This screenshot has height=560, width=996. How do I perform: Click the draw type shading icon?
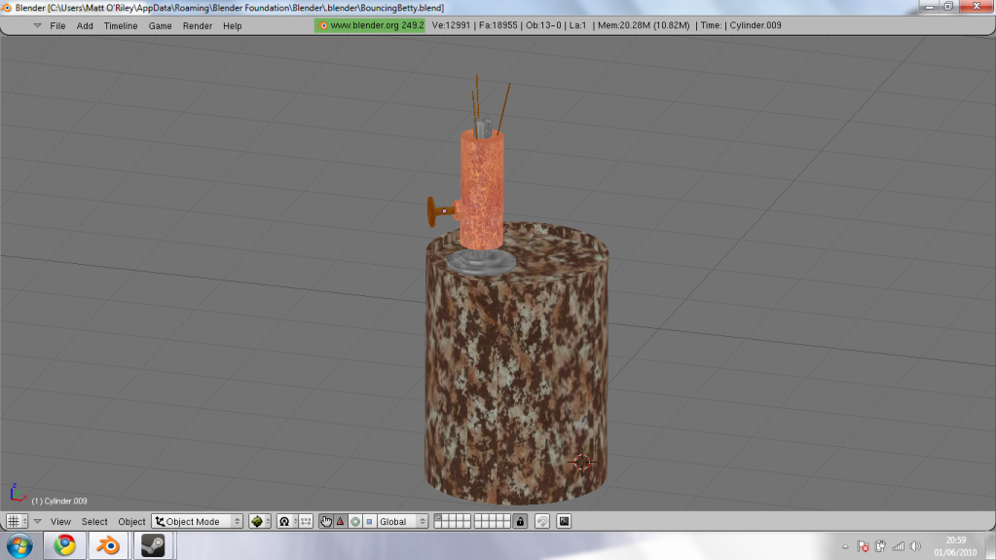pos(257,521)
